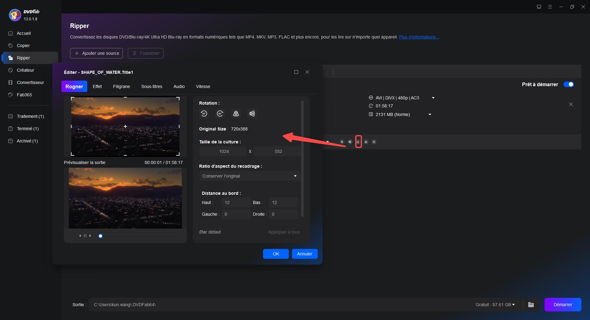This screenshot has height=320, width=590.
Task: Maximize the Éditer dialog
Action: [x=296, y=72]
